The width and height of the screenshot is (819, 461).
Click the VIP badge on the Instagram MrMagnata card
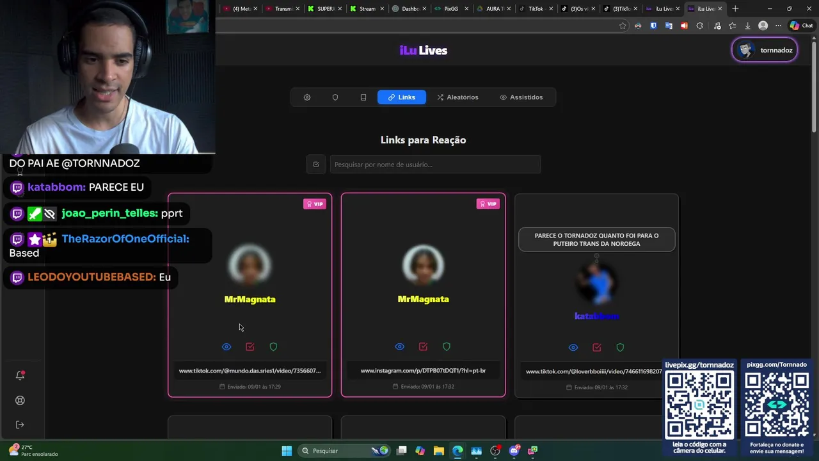click(488, 204)
